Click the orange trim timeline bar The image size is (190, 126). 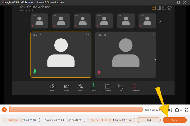pyautogui.click(x=76, y=110)
